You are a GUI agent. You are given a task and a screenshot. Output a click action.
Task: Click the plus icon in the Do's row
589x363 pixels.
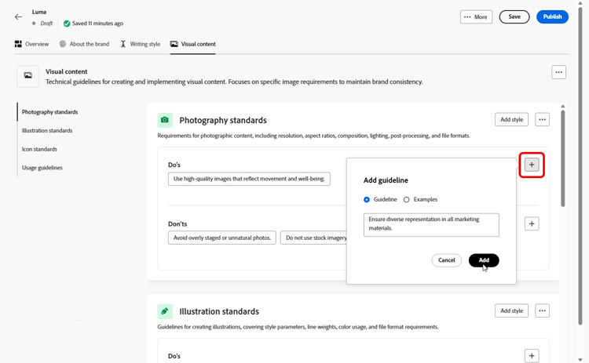point(532,165)
